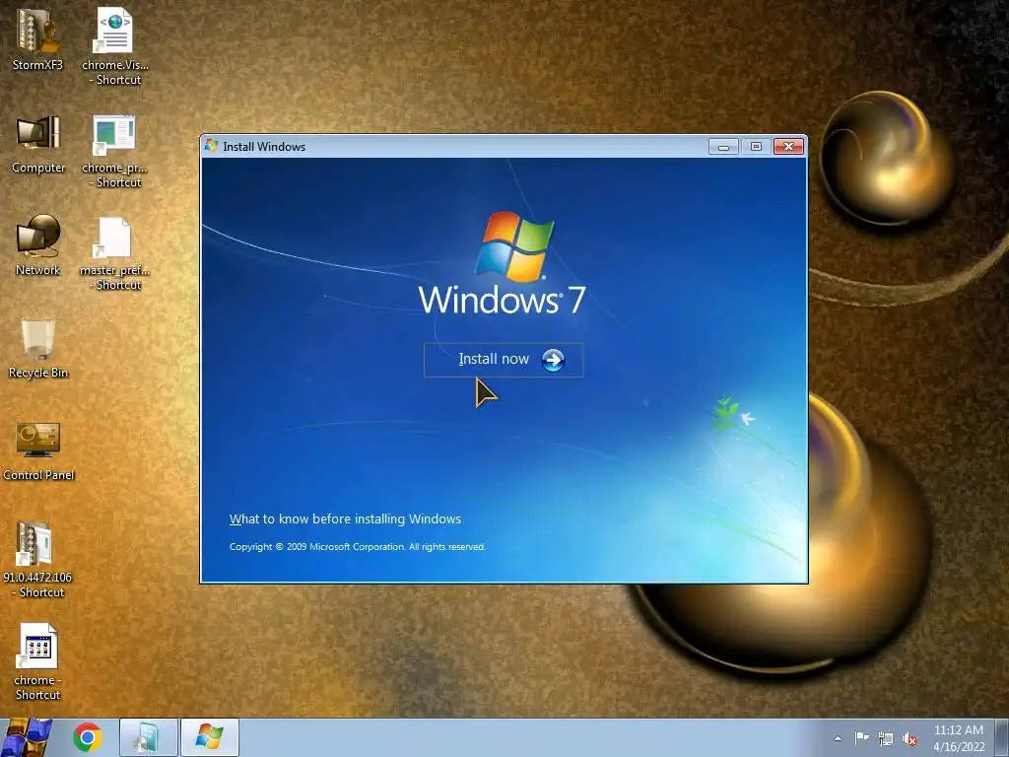Click the Install Windows title bar icon
The image size is (1009, 757).
click(211, 146)
